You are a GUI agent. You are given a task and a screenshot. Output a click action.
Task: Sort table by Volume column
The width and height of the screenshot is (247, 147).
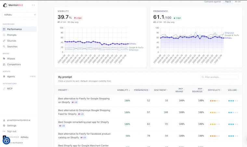[x=233, y=90]
